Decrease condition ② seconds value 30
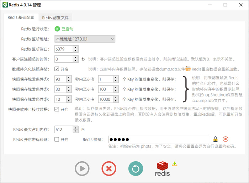249x183 pixels. (x=69, y=91)
